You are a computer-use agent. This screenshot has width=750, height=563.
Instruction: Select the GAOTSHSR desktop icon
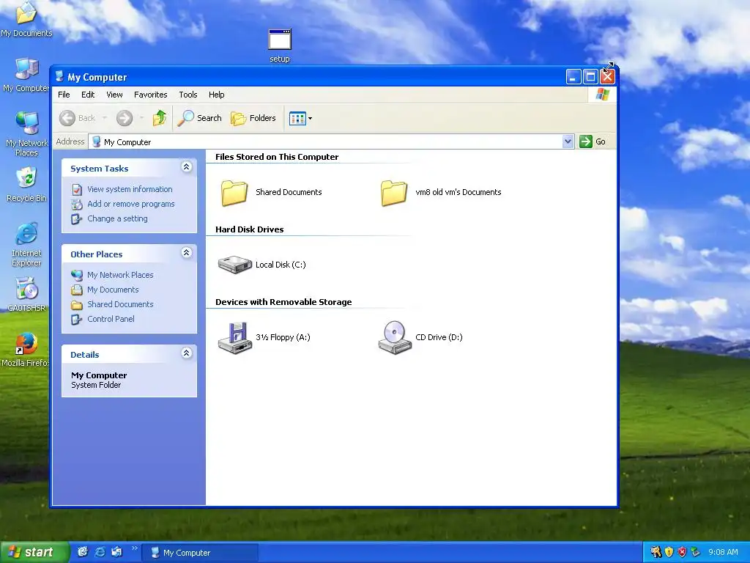pos(26,295)
